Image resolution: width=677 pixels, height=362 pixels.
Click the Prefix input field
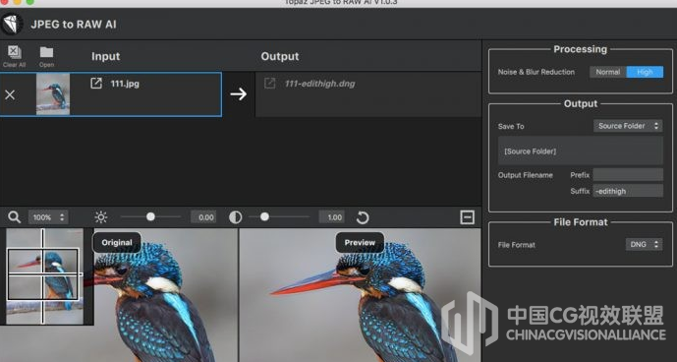coord(628,175)
